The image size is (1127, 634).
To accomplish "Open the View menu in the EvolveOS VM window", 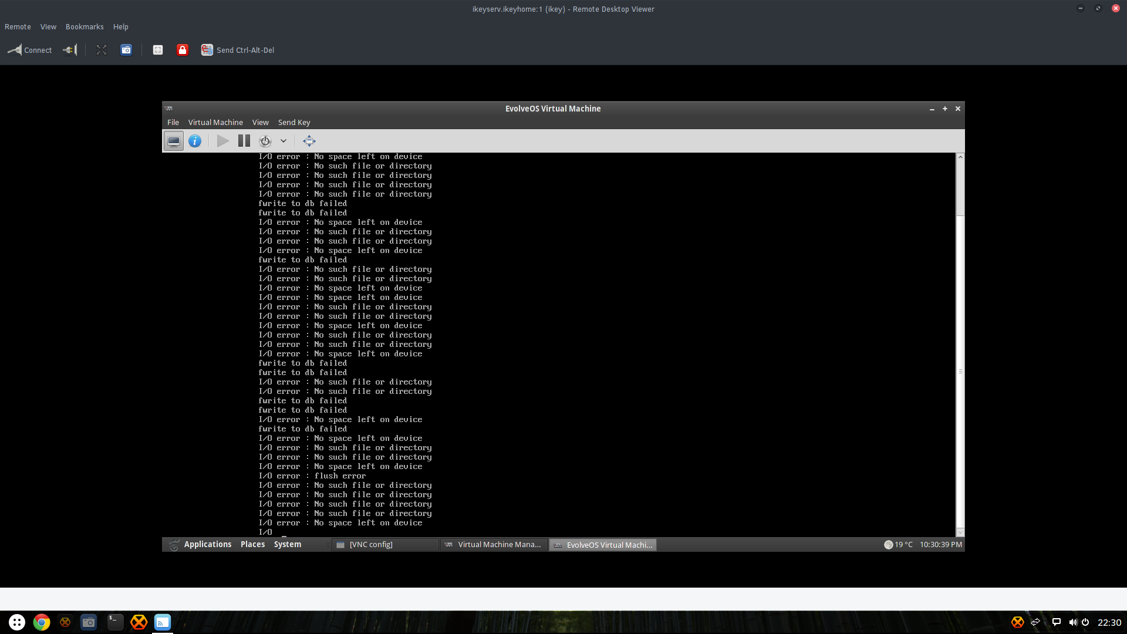I will point(261,122).
